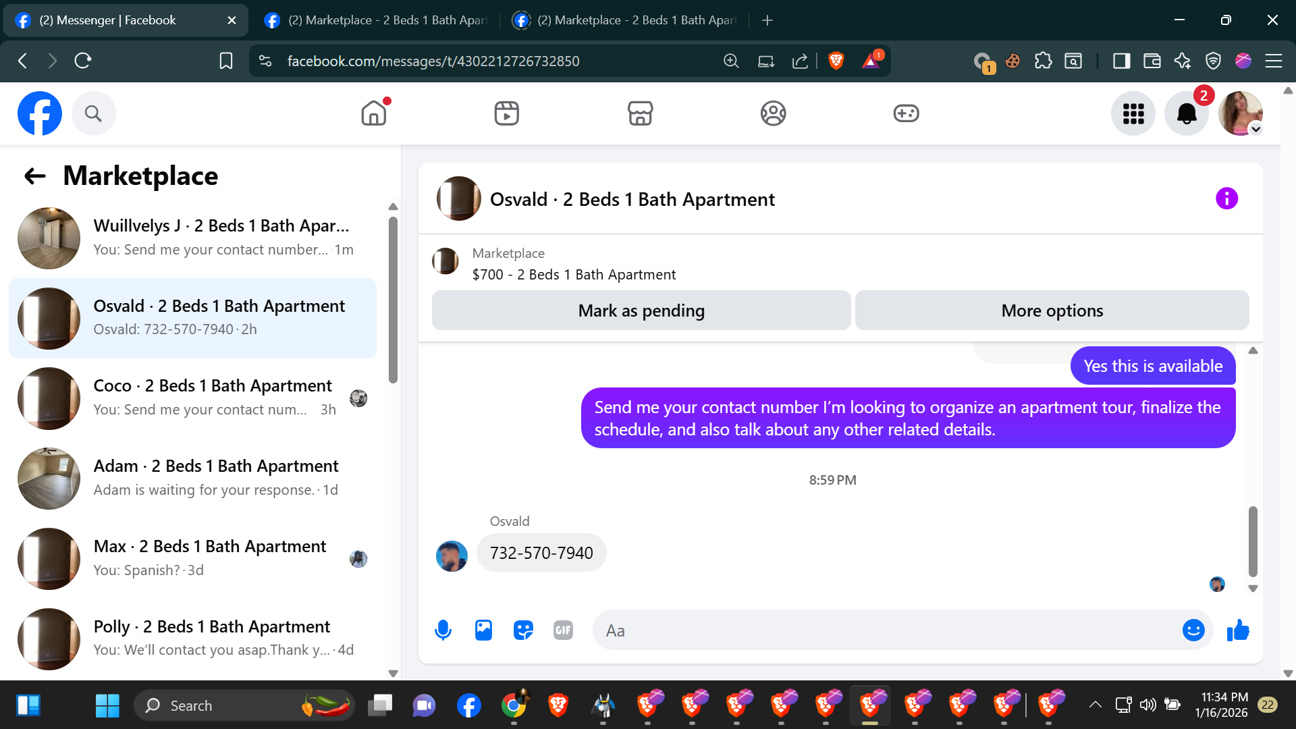Click Mark as pending button
Screen dimensions: 1296x729
tap(641, 310)
